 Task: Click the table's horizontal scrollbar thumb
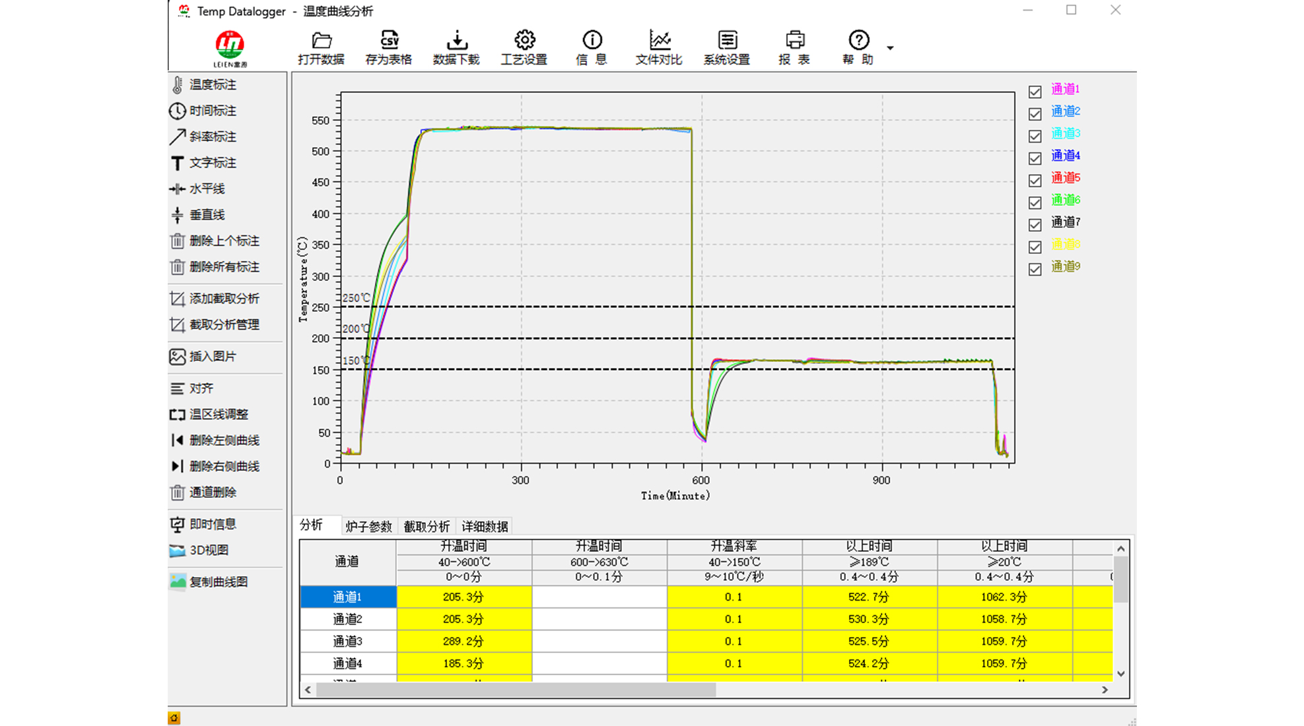pyautogui.click(x=515, y=690)
